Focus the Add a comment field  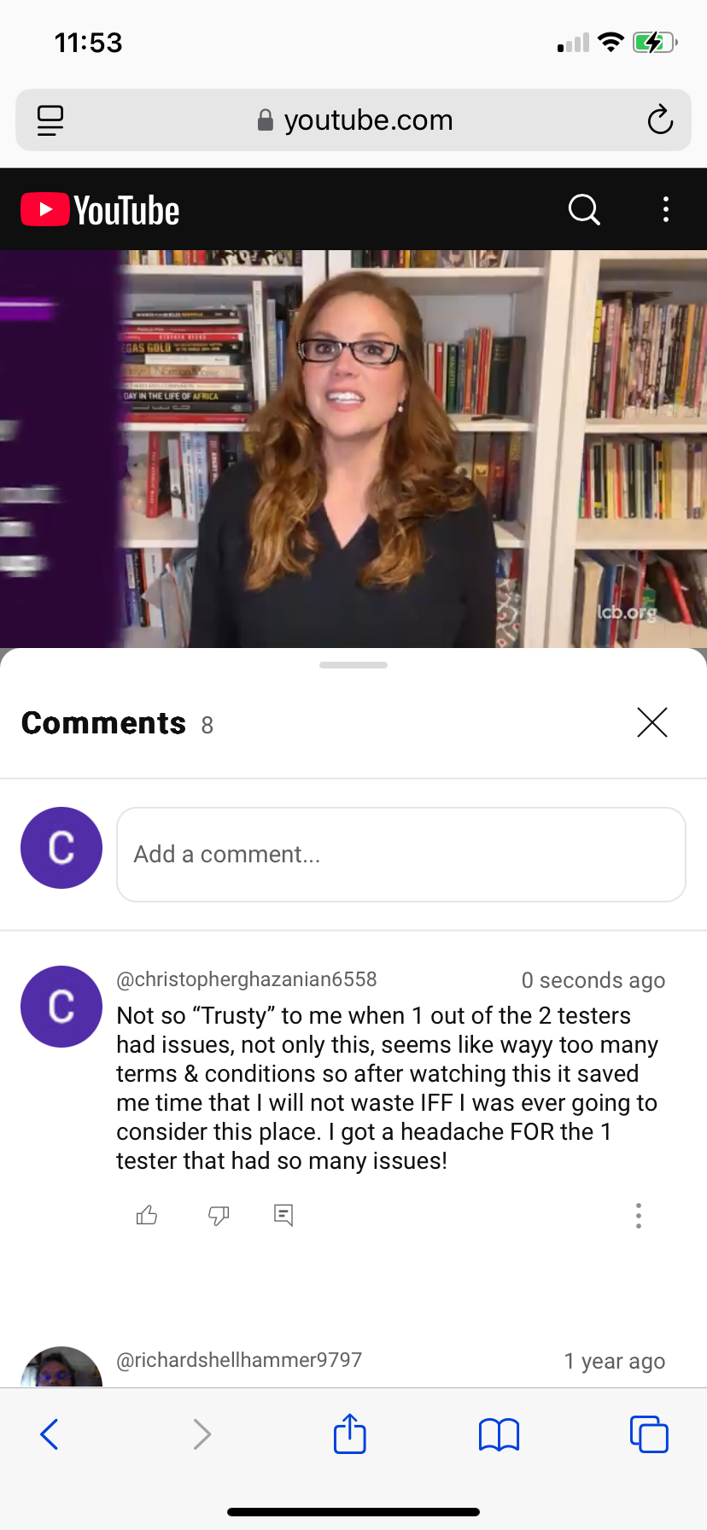pos(401,855)
